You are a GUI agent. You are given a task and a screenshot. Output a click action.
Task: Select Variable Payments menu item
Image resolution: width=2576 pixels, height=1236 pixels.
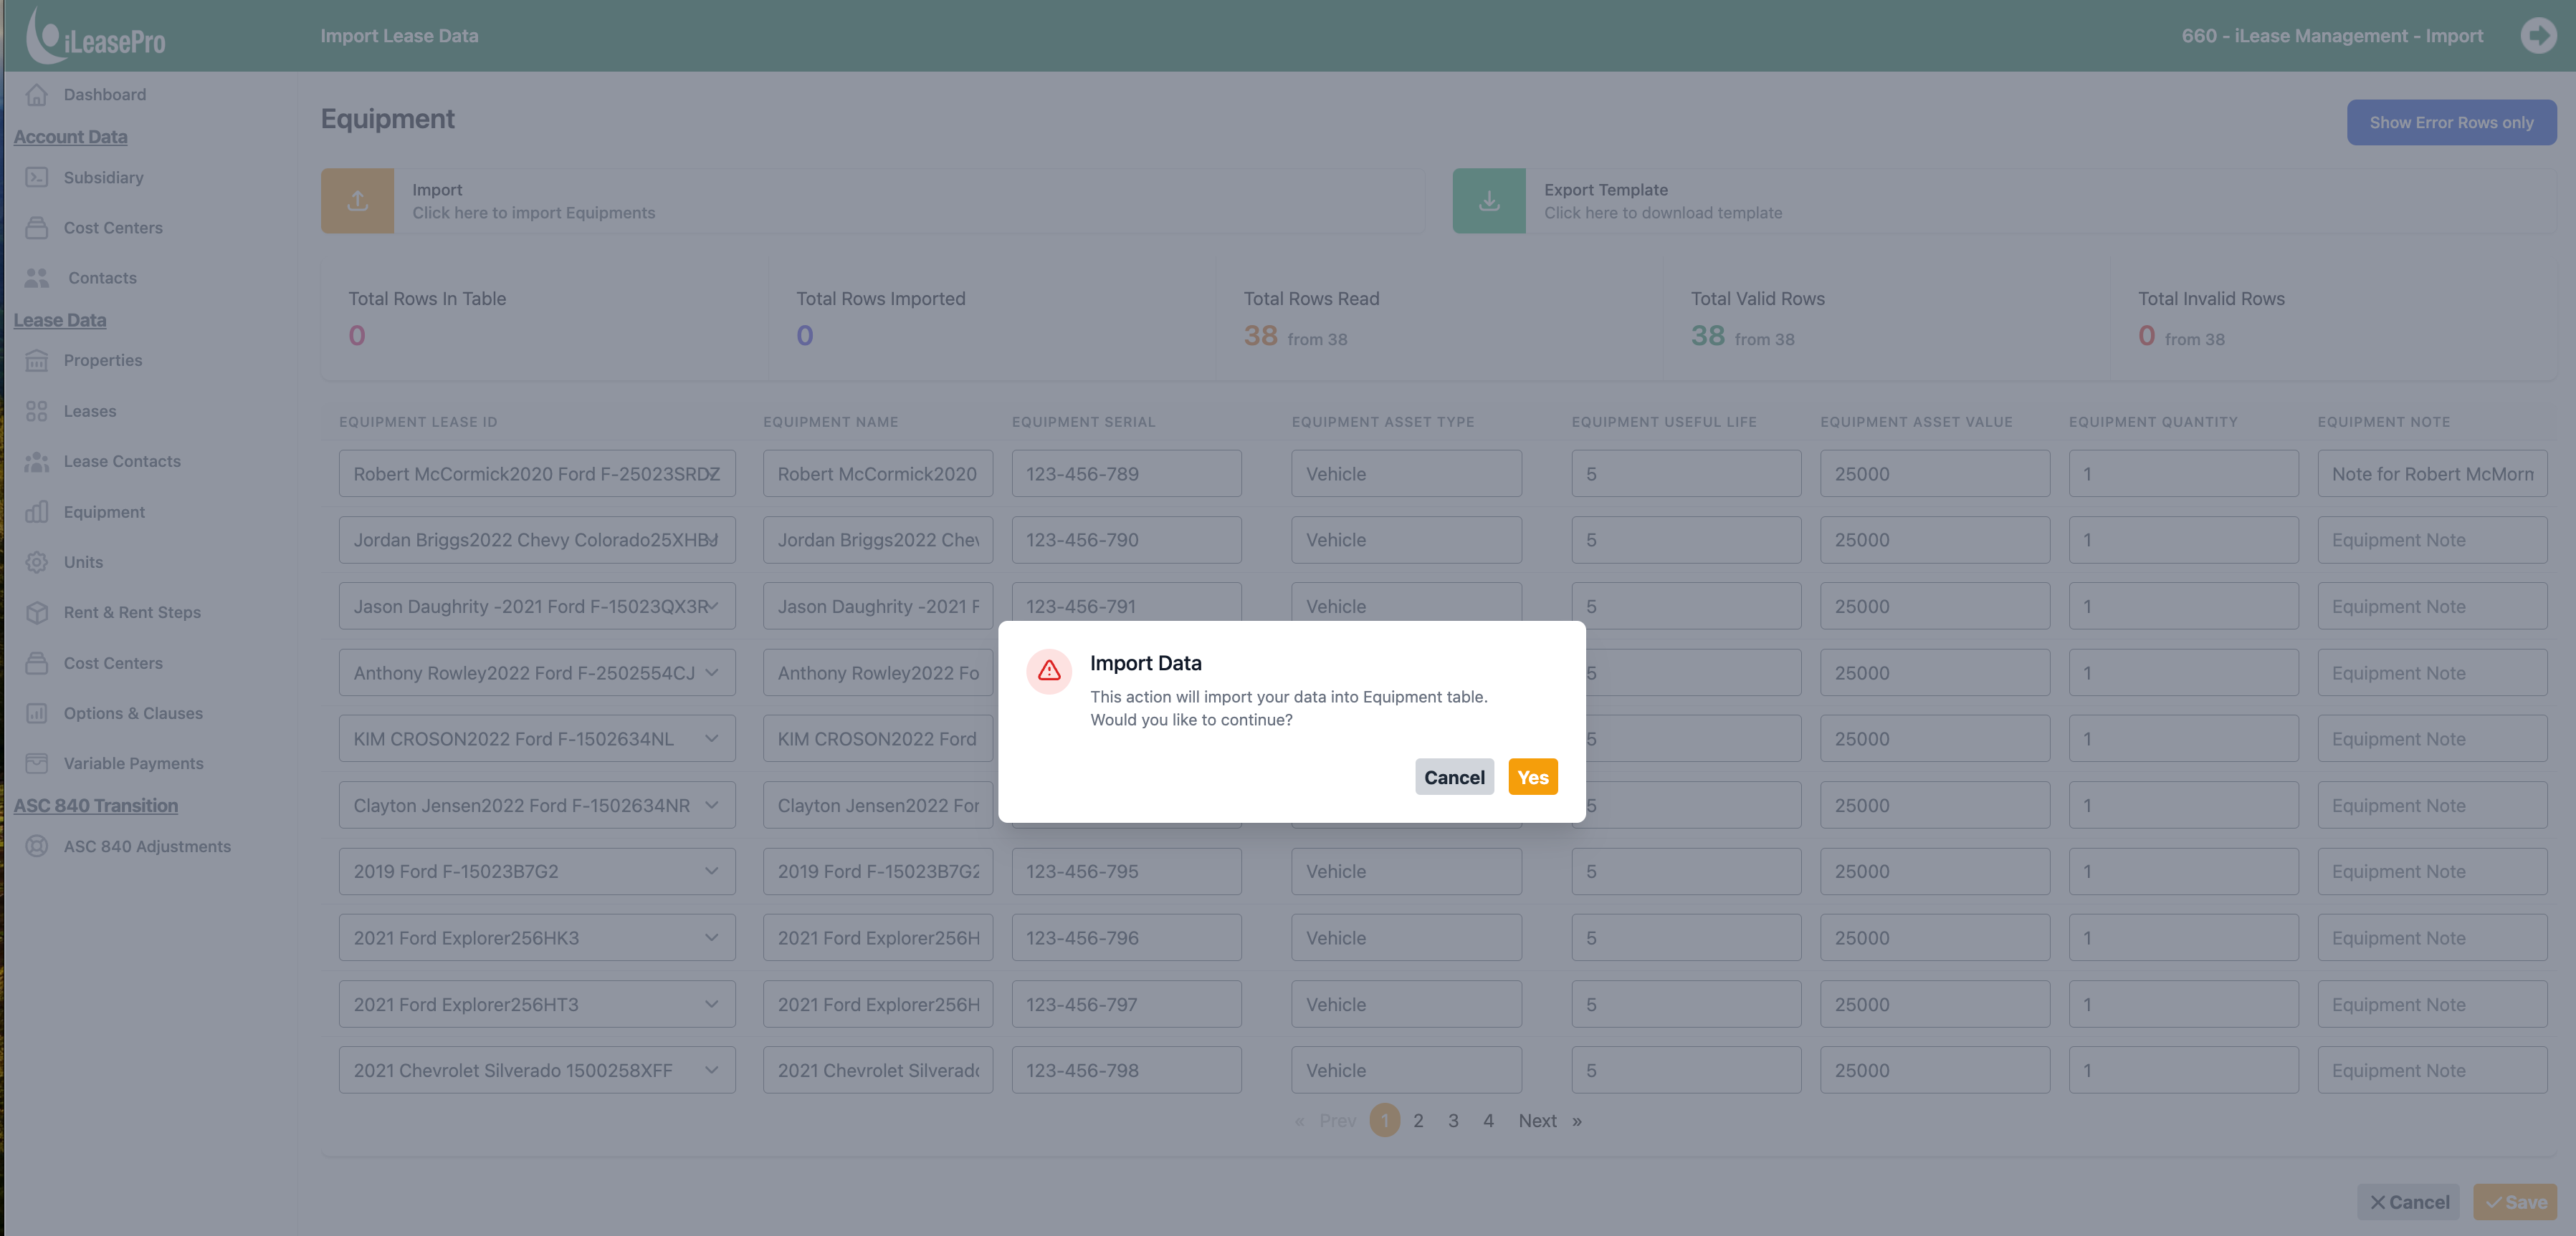pyautogui.click(x=134, y=763)
